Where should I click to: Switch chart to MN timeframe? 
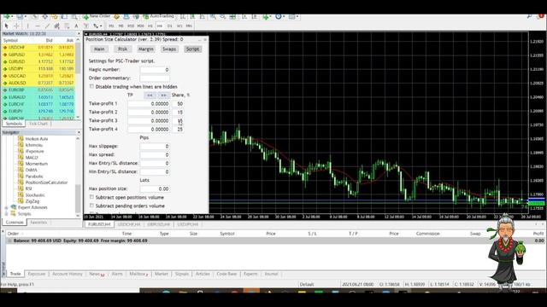click(x=189, y=26)
